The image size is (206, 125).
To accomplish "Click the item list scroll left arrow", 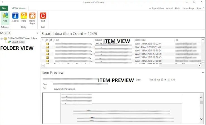I will pos(43,66).
